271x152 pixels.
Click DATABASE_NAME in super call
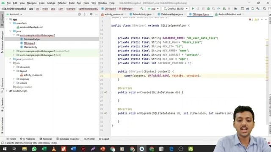click(158, 76)
